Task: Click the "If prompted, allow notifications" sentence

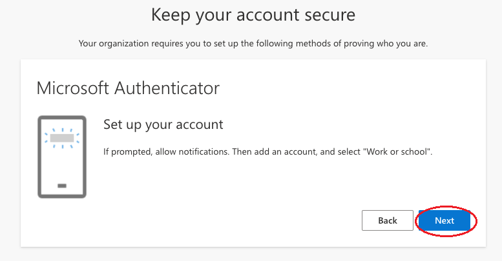Action: click(167, 151)
